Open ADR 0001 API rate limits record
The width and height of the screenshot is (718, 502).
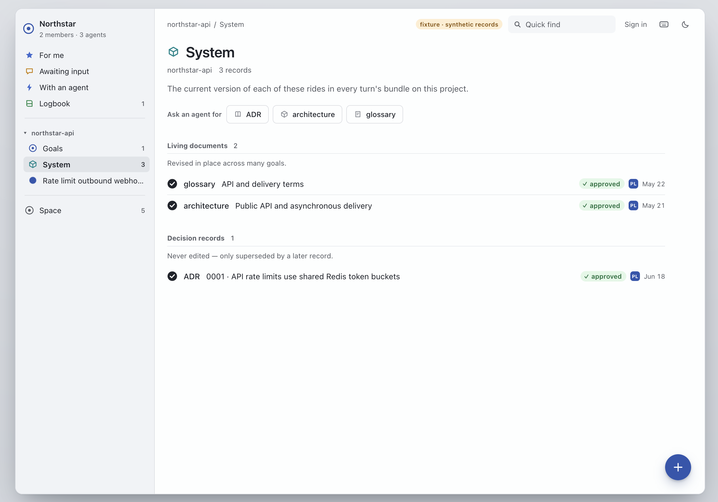point(416,276)
